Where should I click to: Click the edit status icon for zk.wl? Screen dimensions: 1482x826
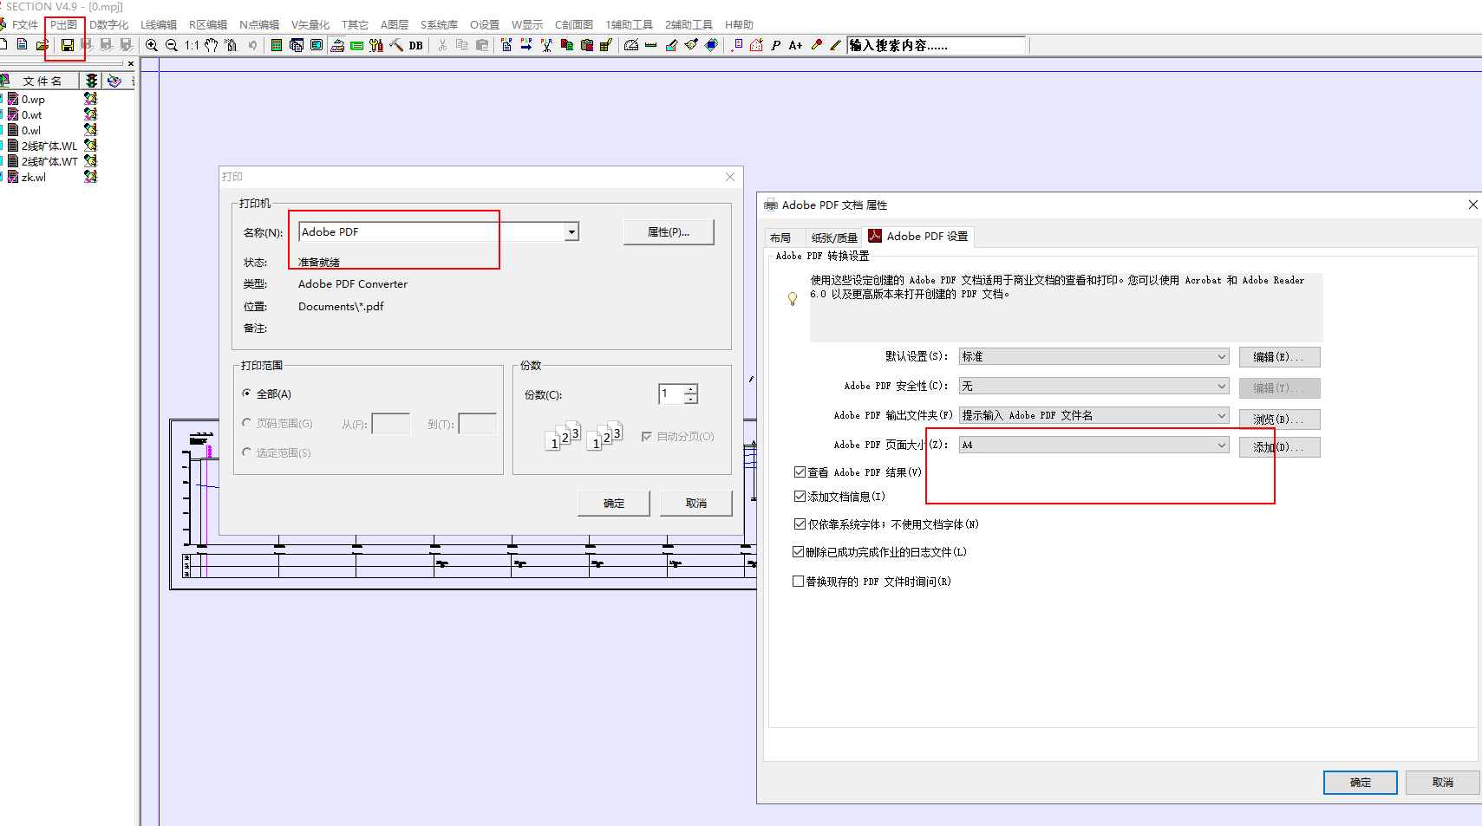click(x=90, y=177)
